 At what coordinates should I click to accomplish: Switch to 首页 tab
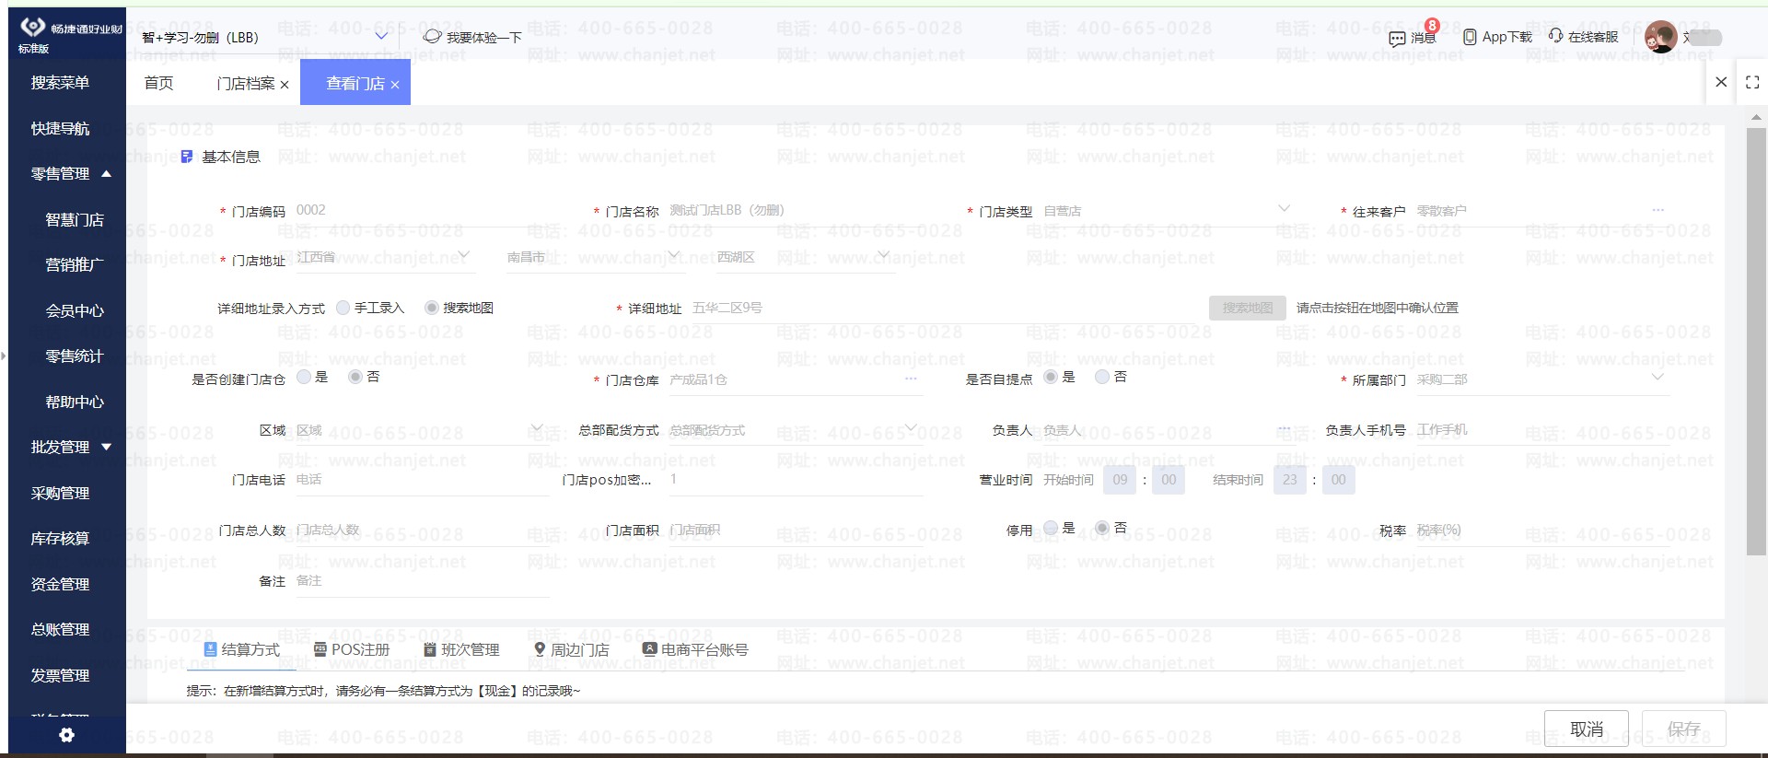pyautogui.click(x=158, y=83)
